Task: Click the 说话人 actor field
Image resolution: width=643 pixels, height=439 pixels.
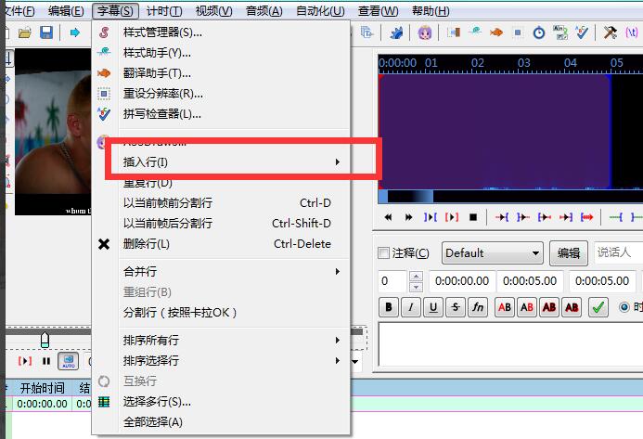Action: coord(618,252)
